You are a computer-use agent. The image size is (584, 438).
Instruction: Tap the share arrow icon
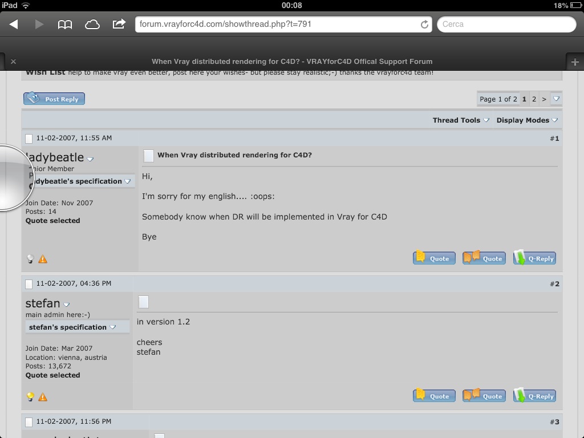click(119, 24)
